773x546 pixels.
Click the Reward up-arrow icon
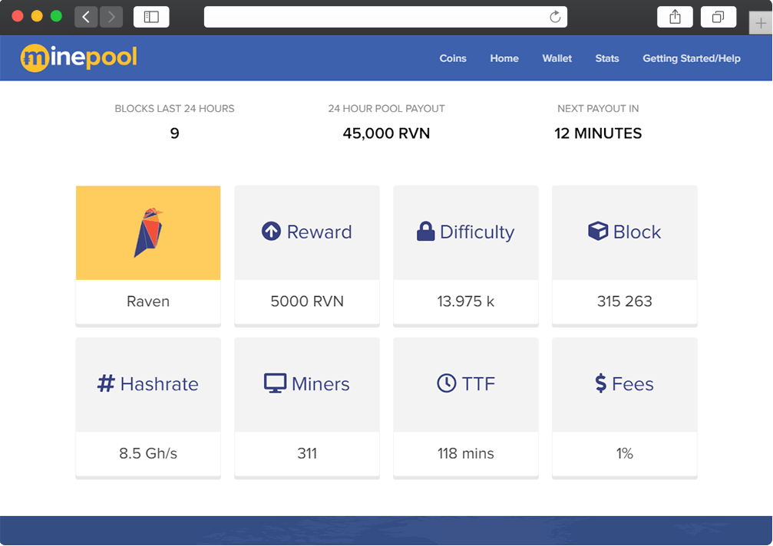271,231
